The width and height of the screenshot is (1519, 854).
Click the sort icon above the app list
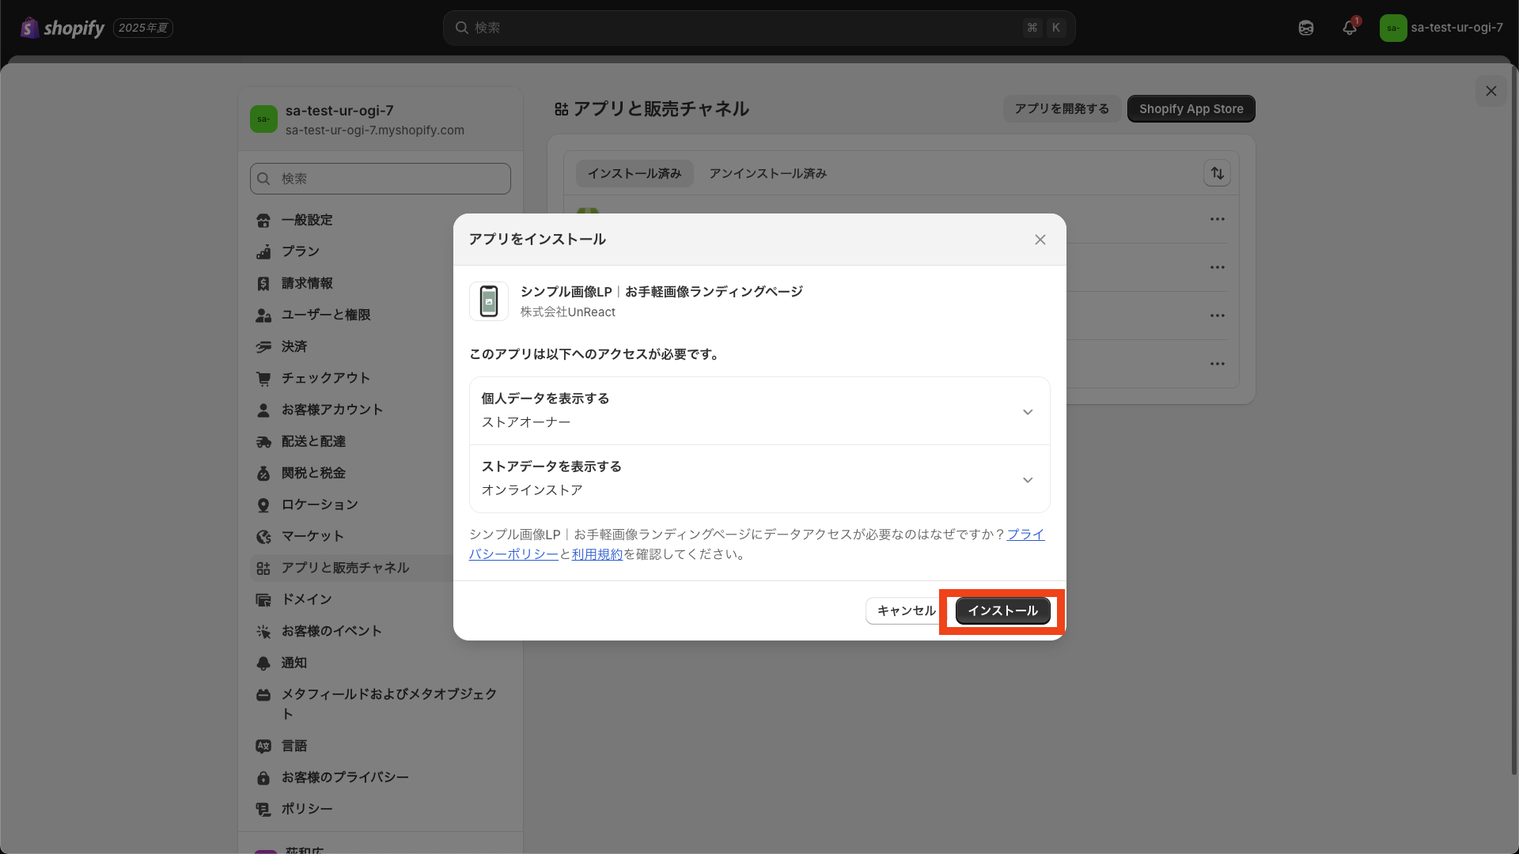[1218, 173]
